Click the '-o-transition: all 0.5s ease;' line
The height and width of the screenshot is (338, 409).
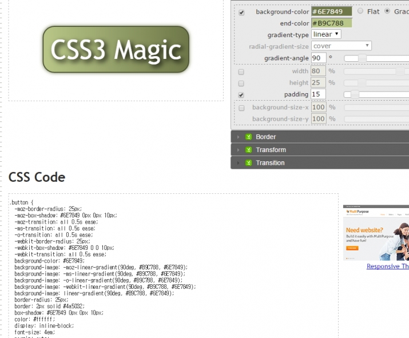(x=54, y=234)
